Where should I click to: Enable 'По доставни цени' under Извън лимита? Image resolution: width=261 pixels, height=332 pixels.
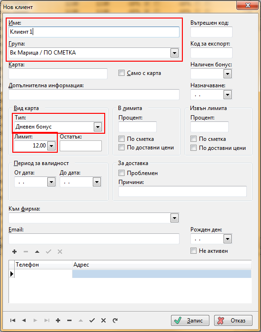193,148
